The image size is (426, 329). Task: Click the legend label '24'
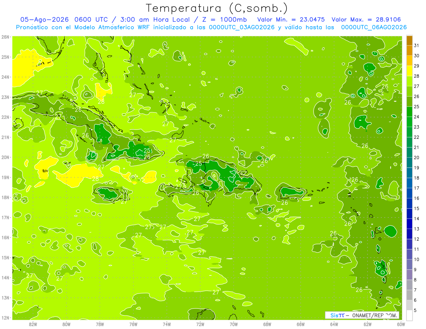(416, 117)
